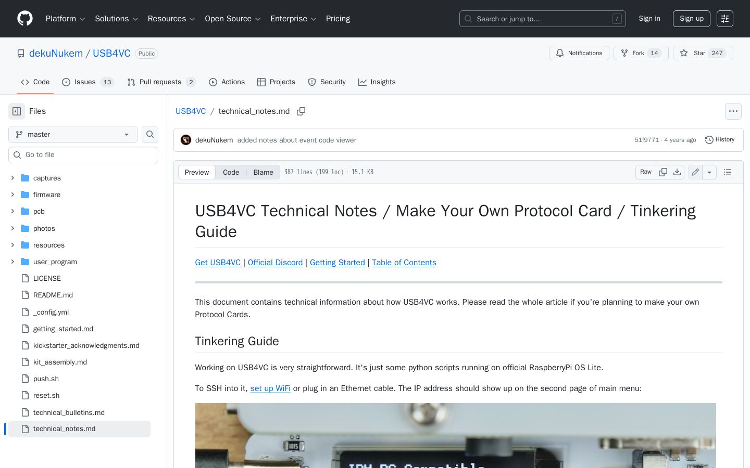Viewport: 750px width, 468px height.
Task: Open the Getting Started link
Action: coord(337,263)
